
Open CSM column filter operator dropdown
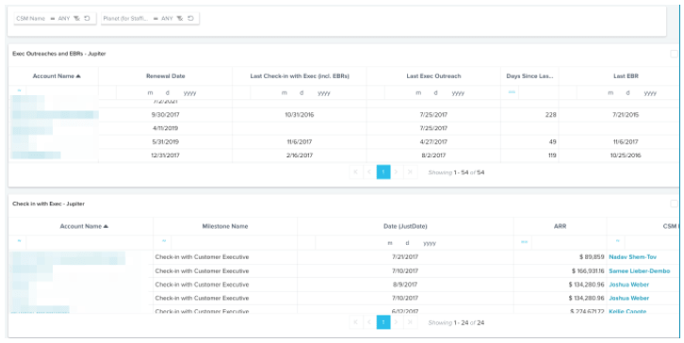click(x=618, y=241)
